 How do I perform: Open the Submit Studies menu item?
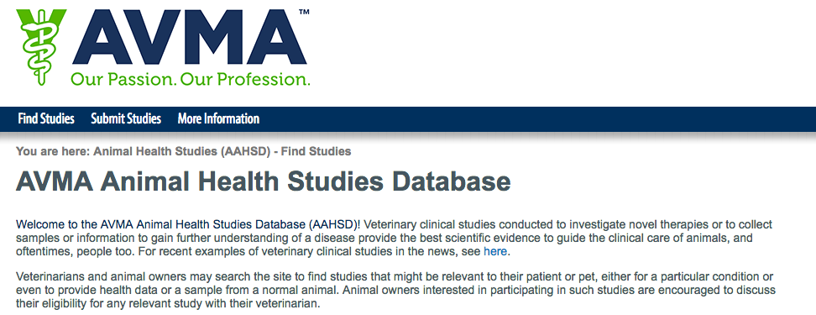click(126, 118)
